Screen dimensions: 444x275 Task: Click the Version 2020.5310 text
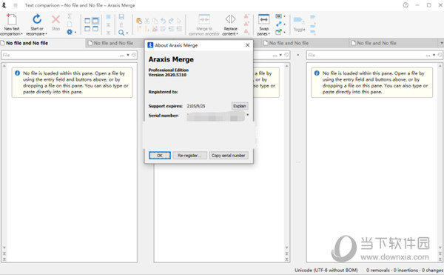pyautogui.click(x=167, y=75)
